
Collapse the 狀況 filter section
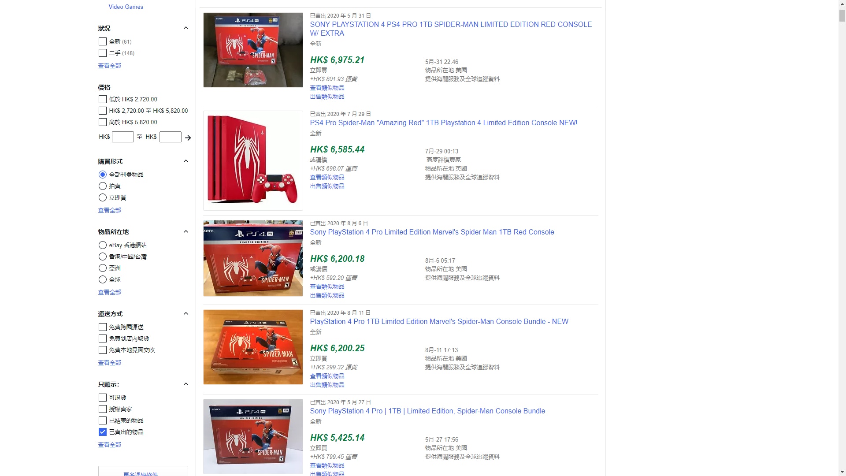point(186,28)
